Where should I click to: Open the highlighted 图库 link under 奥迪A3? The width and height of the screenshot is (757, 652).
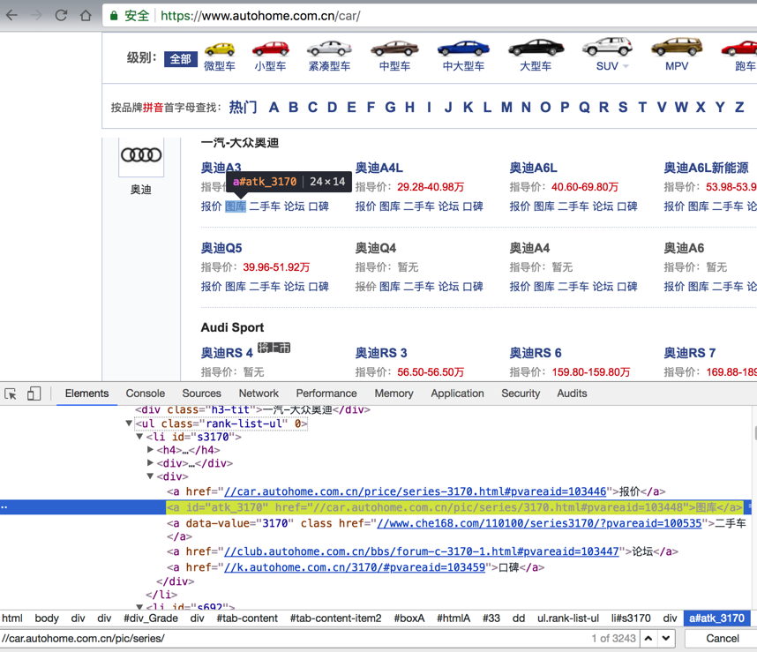(236, 206)
